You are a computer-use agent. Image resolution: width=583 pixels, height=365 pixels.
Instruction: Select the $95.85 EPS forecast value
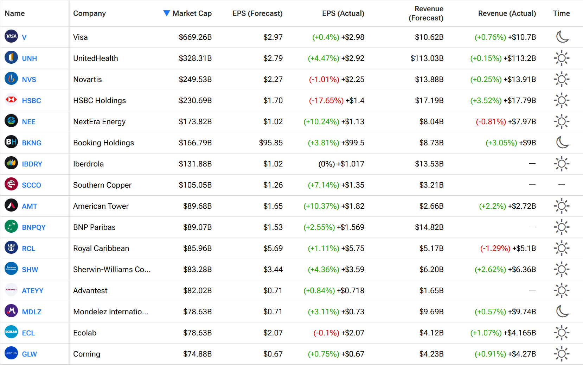point(271,143)
